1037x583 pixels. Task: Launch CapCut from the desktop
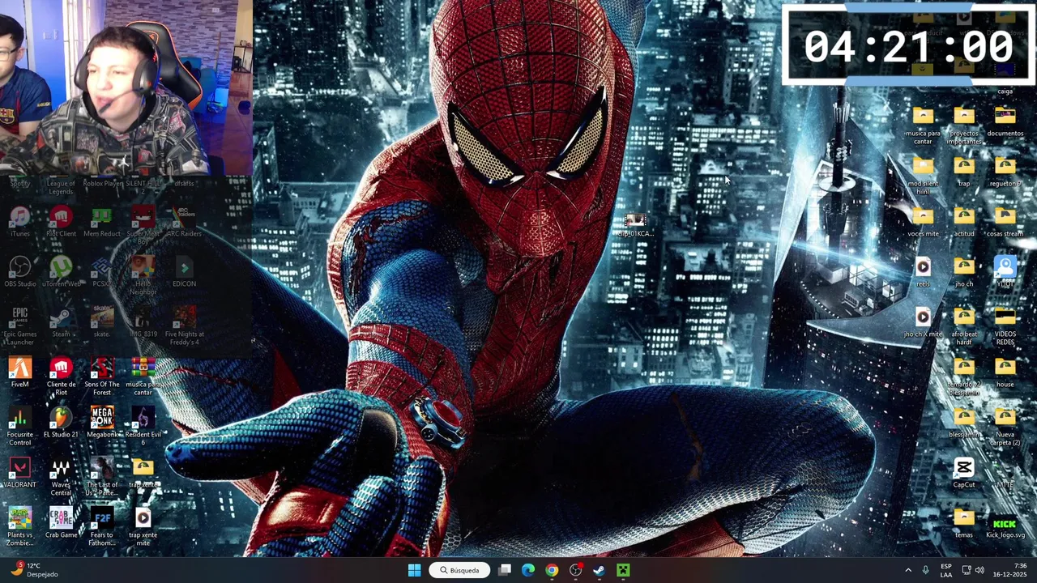(x=964, y=473)
